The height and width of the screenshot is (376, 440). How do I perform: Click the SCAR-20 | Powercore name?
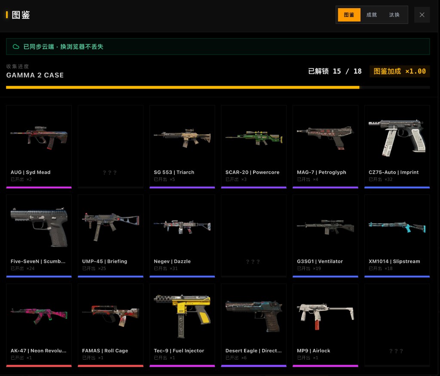[252, 172]
